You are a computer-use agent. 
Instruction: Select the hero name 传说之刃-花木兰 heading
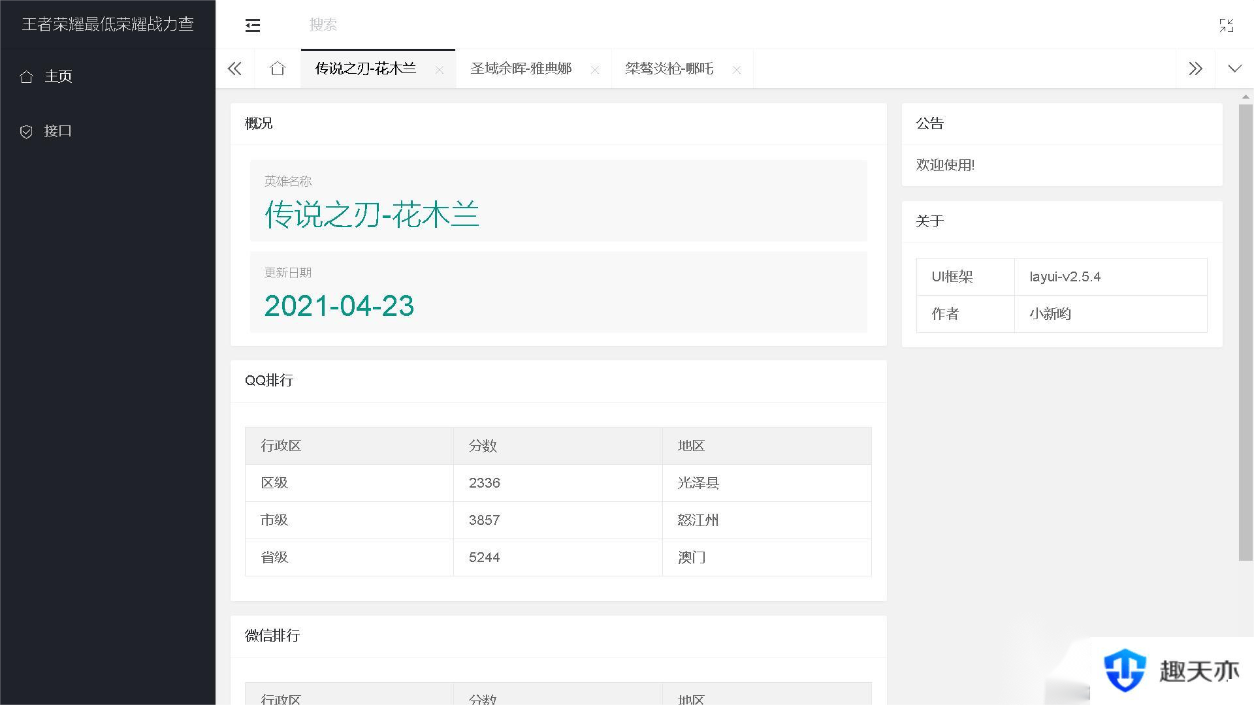[372, 215]
